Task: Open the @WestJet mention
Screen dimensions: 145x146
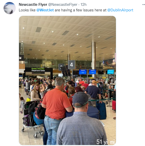Action: point(45,10)
